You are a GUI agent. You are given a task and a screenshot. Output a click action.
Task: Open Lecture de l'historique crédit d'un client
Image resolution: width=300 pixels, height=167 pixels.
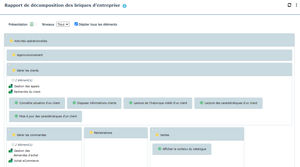tap(158, 103)
